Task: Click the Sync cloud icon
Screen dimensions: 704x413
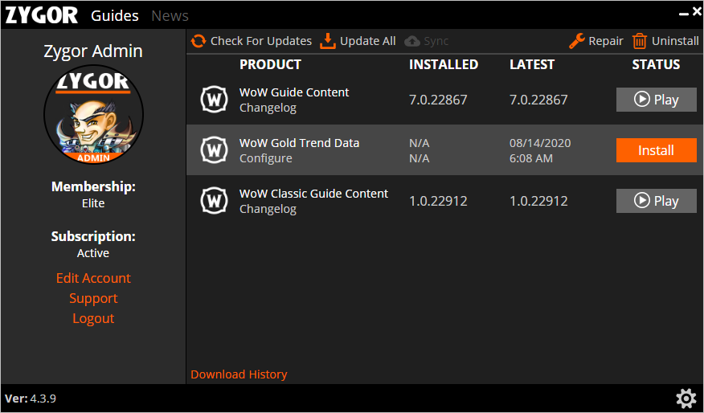Action: (x=412, y=41)
